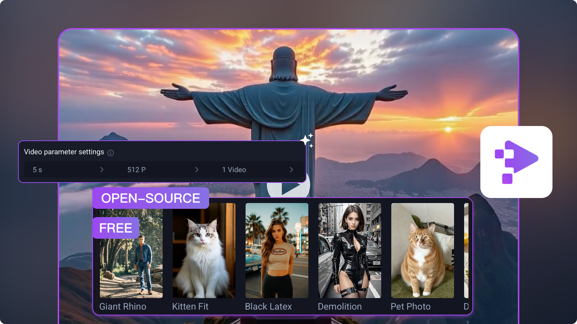
Task: Click the OPEN-SOURCE badge
Action: coord(150,198)
